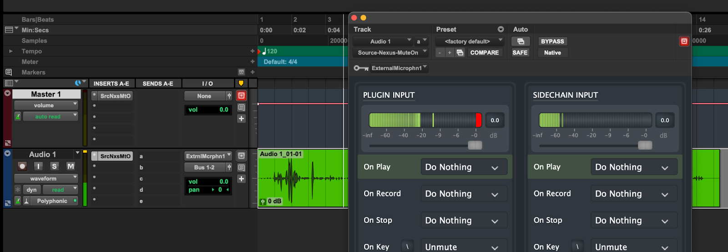Viewport: 728px width, 252px height.
Task: Click the record enable button on Audio 1
Action: click(22, 166)
